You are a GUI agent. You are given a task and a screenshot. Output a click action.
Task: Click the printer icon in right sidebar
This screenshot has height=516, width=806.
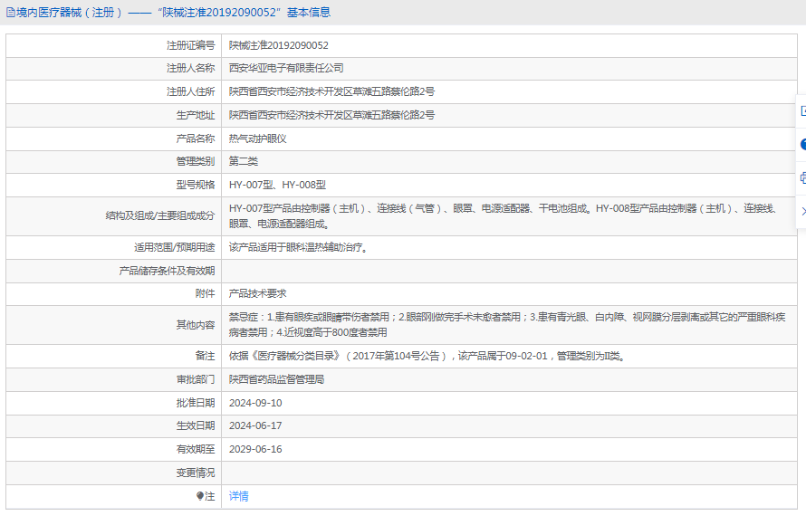coord(802,177)
